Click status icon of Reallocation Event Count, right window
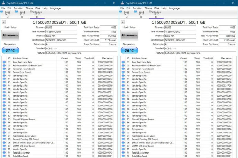Image resolution: width=238 pixels, height=158 pixels. pos(123,136)
